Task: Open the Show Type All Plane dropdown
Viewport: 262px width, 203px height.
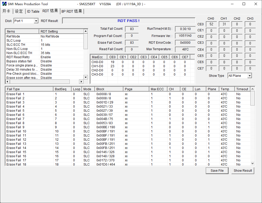Action: click(x=249, y=76)
